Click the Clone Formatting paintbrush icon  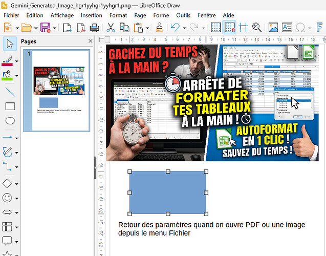[159, 28]
